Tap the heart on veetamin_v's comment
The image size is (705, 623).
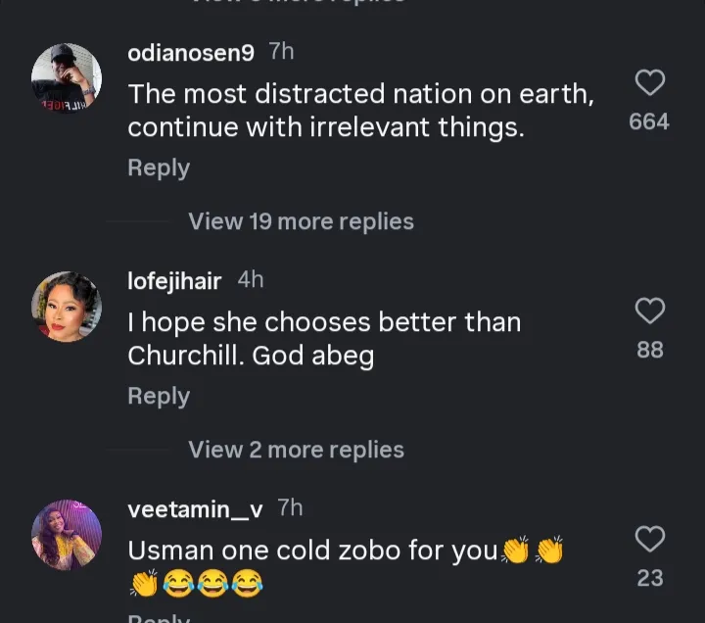point(650,539)
